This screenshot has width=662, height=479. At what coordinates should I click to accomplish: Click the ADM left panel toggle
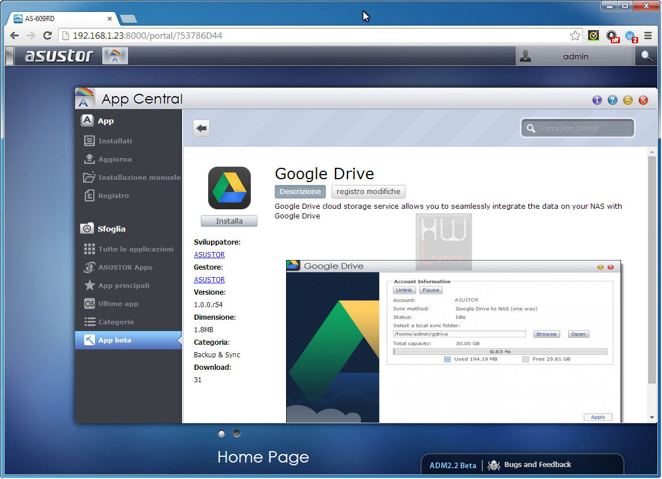coord(9,56)
